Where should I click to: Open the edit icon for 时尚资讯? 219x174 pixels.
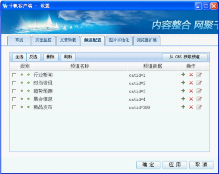tap(199, 83)
